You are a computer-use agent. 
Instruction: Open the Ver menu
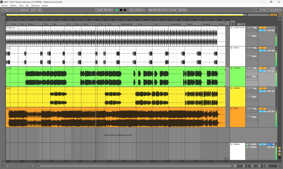[x=27, y=6]
